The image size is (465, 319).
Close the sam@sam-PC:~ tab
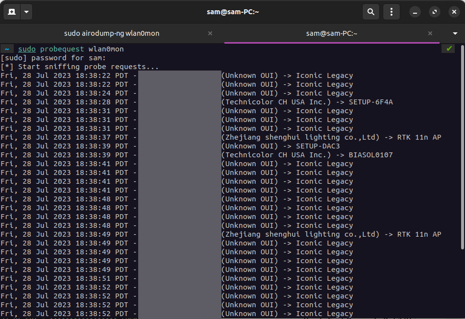[430, 33]
